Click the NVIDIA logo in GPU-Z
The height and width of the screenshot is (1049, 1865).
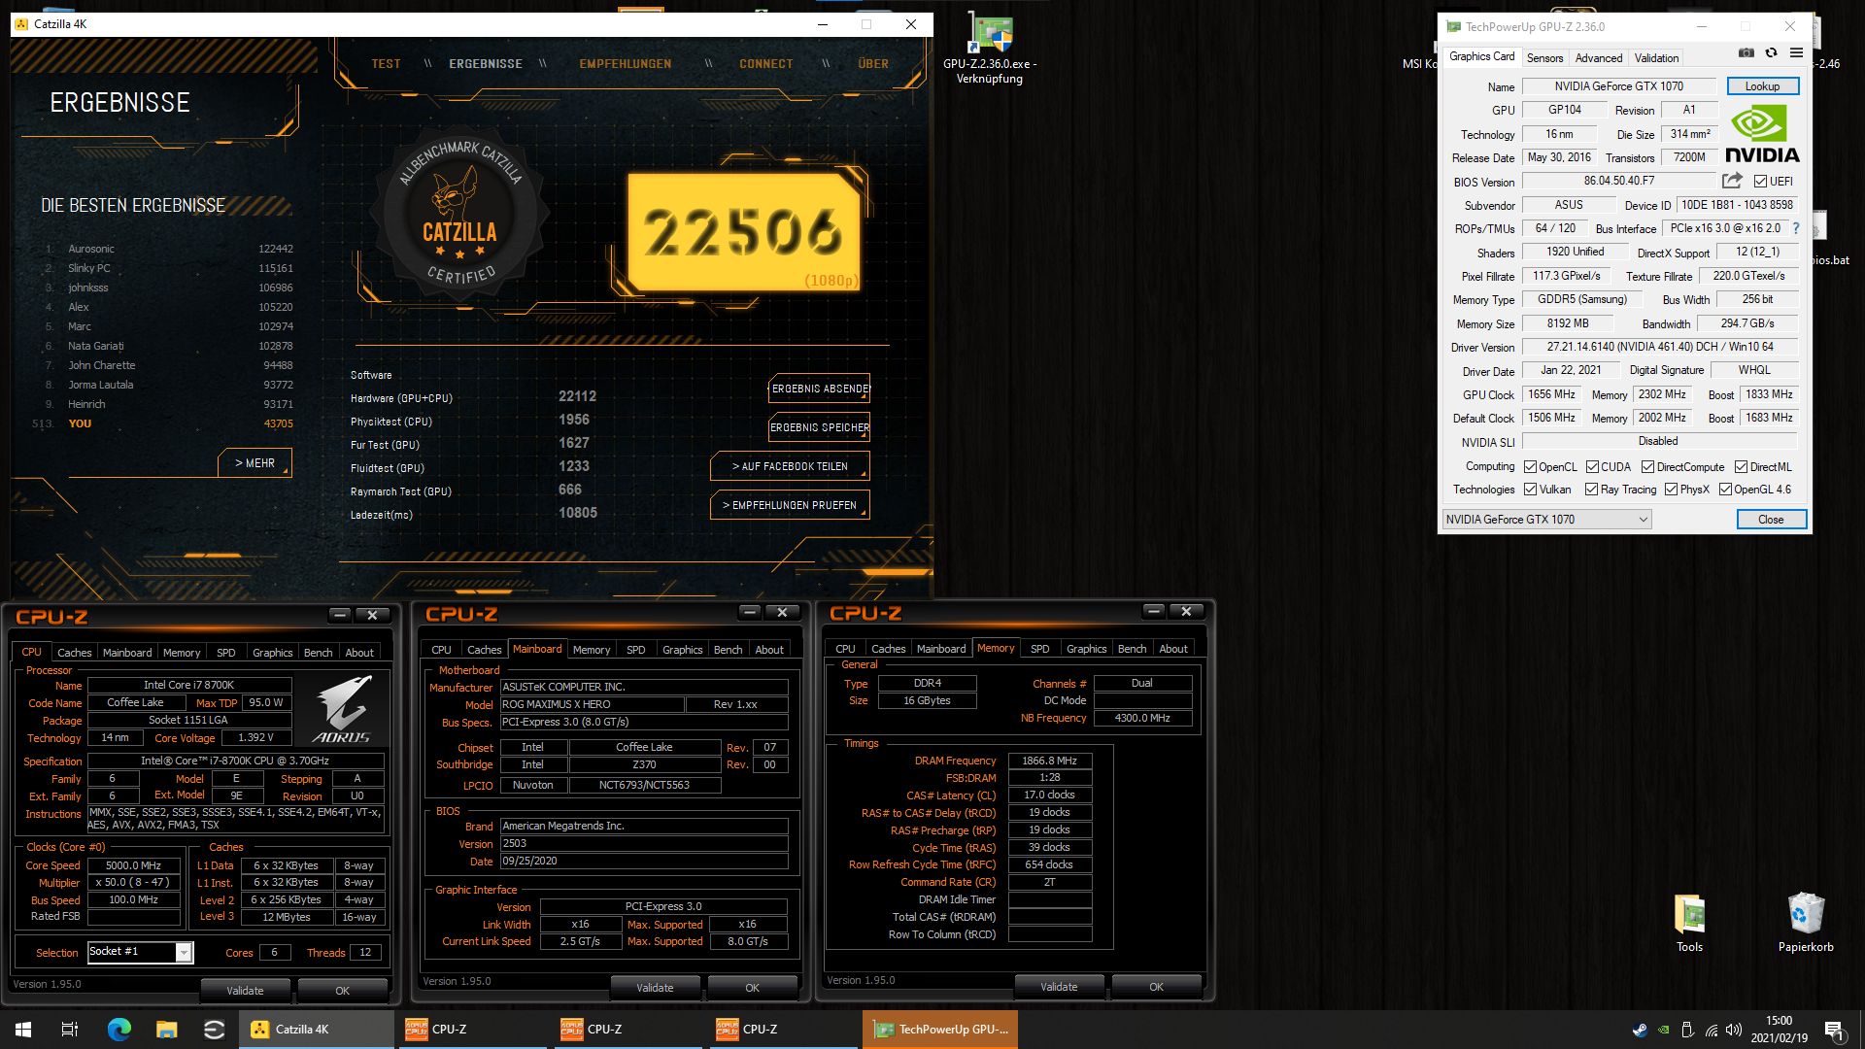[x=1762, y=134]
